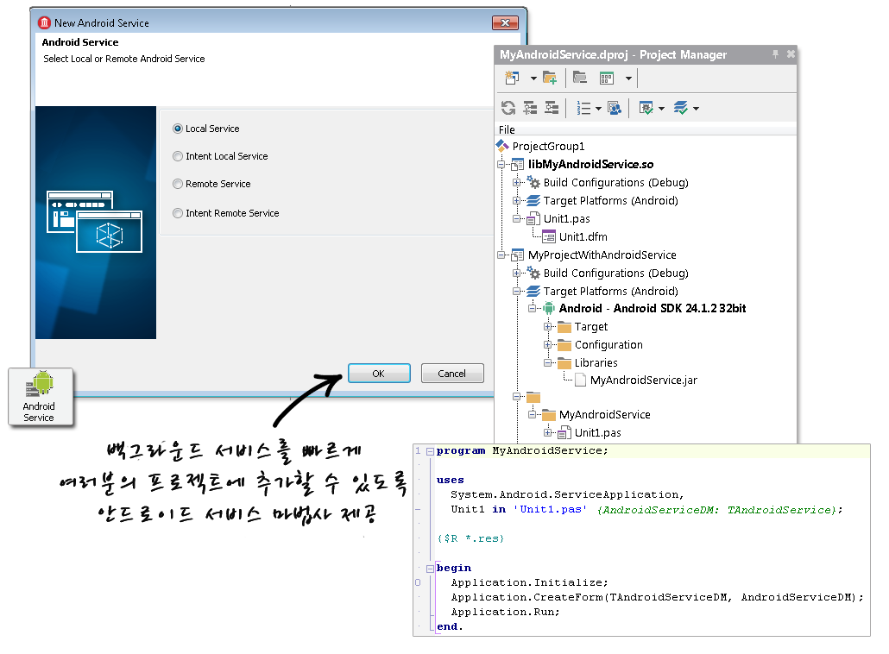The width and height of the screenshot is (889, 654).
Task: Click the Build Groups pane icon
Action: pos(614,108)
